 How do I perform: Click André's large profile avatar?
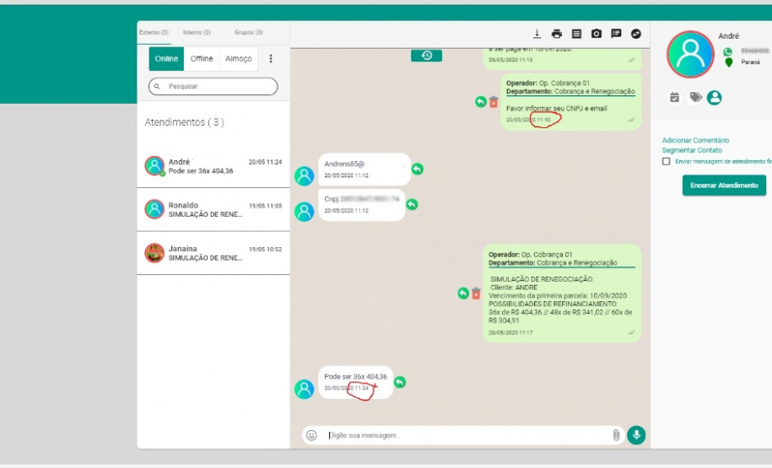click(690, 54)
